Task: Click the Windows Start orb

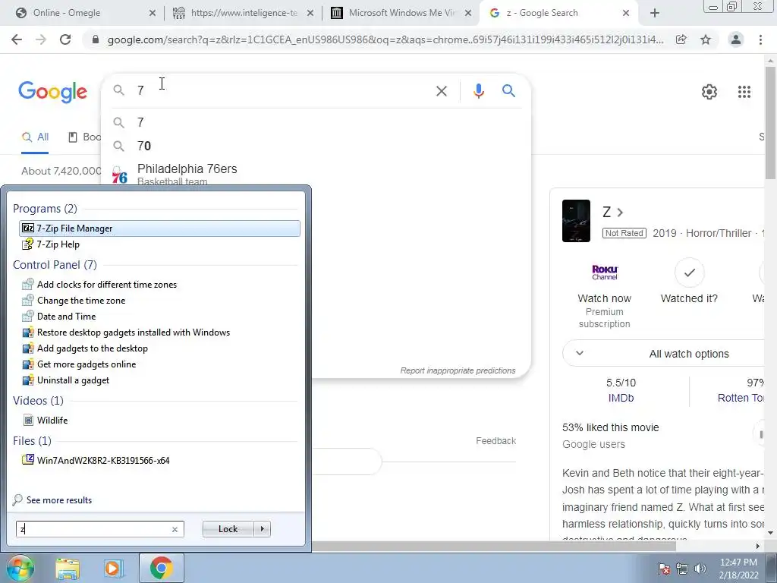Action: (20, 568)
